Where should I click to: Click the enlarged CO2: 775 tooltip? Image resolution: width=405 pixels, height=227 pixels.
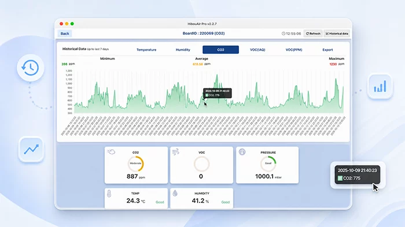[x=358, y=175]
